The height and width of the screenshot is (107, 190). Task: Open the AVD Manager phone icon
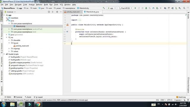point(176,8)
